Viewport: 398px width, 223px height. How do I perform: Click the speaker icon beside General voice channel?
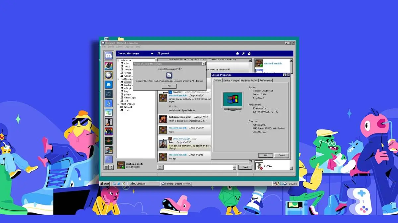[121, 107]
